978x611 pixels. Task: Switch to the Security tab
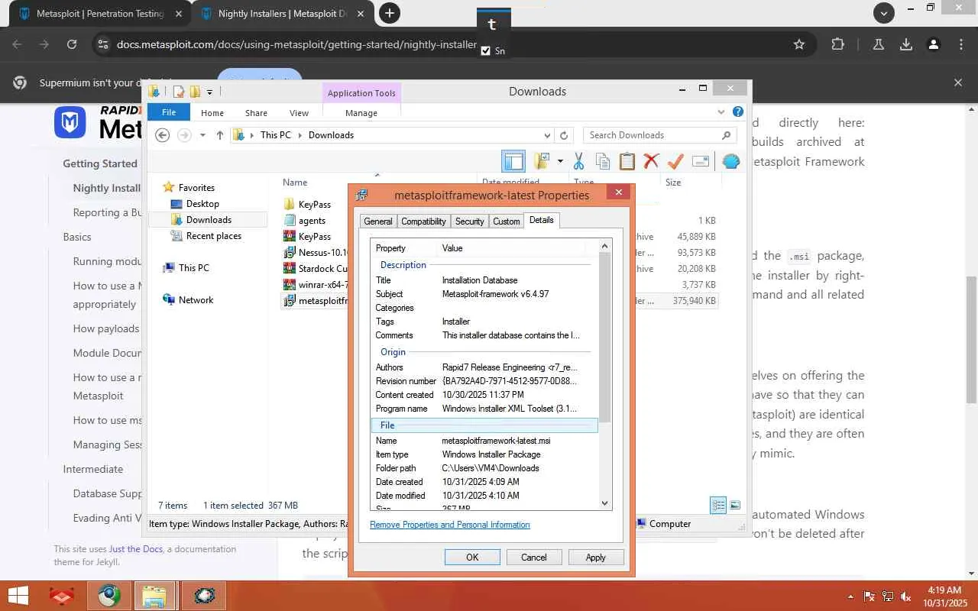[469, 221]
